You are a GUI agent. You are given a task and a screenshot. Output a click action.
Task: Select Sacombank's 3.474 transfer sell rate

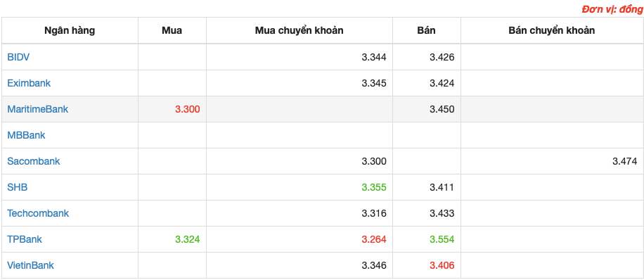click(625, 161)
